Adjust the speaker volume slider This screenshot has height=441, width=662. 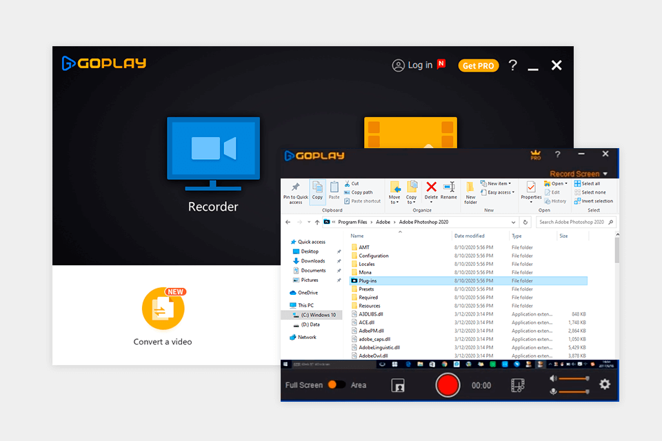(x=574, y=378)
